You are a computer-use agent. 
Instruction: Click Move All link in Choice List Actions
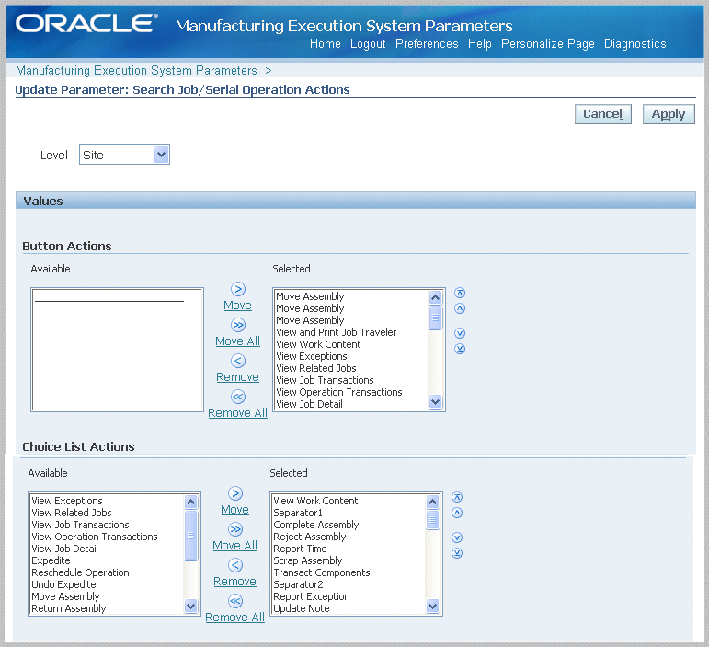pyautogui.click(x=235, y=546)
